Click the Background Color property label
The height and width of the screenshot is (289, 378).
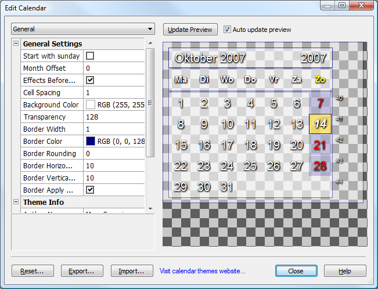[51, 105]
